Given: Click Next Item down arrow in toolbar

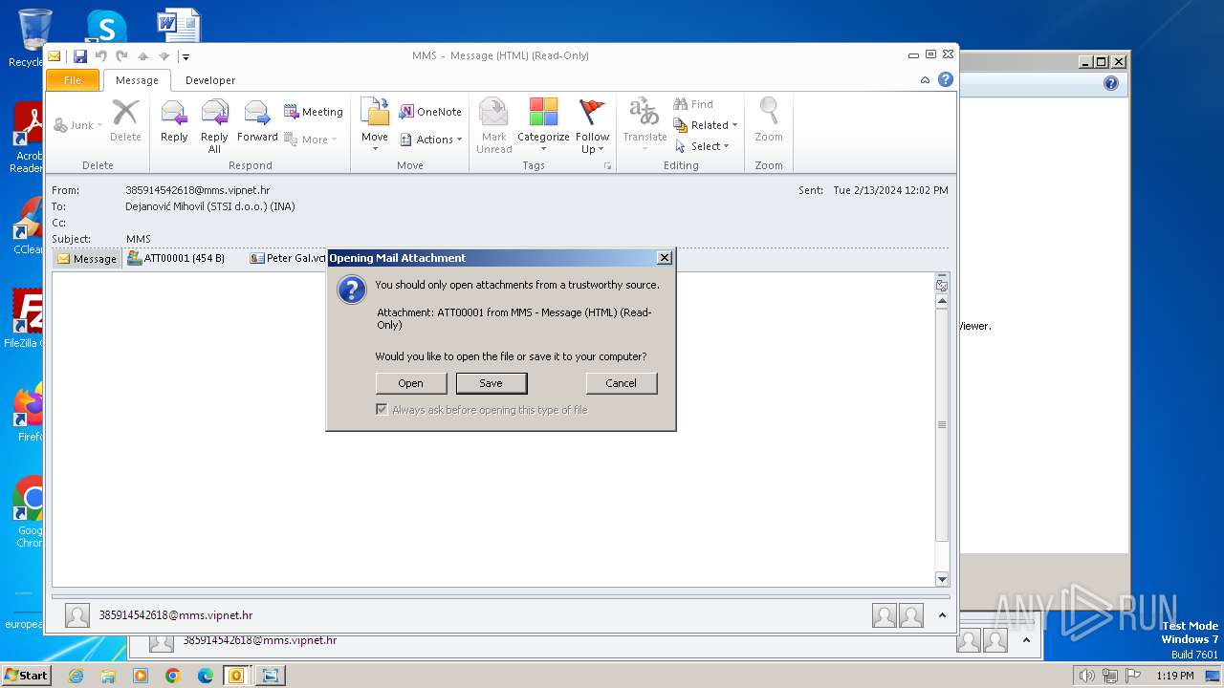Looking at the screenshot, I should (164, 56).
